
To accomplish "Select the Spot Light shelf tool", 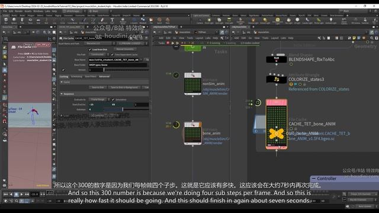I will coord(219,21).
